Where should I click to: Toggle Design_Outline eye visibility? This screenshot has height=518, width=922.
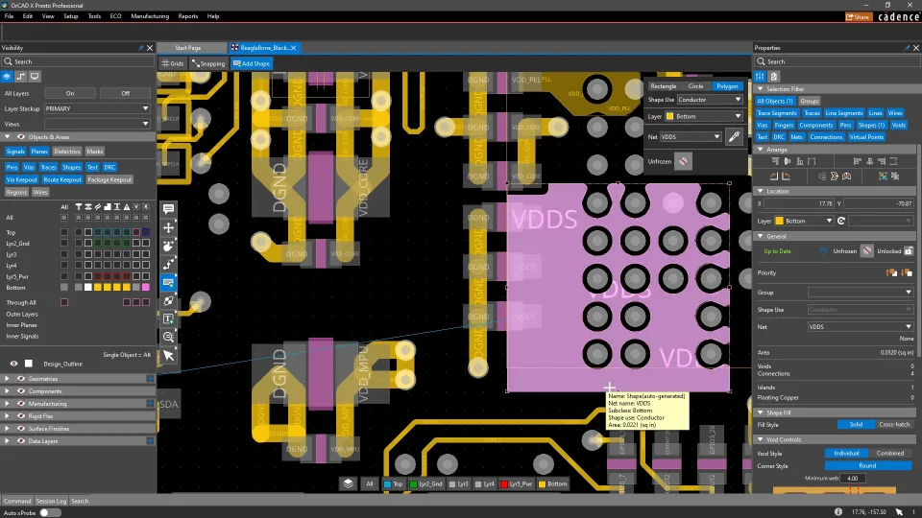coord(13,364)
